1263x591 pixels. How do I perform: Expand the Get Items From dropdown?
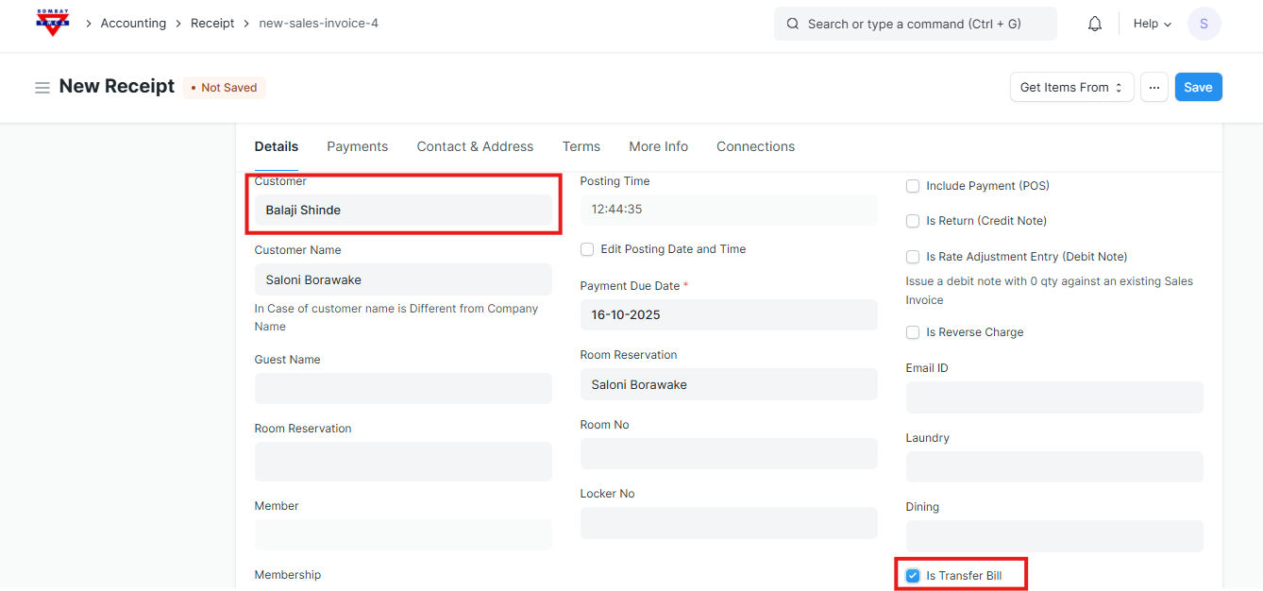click(x=1071, y=87)
